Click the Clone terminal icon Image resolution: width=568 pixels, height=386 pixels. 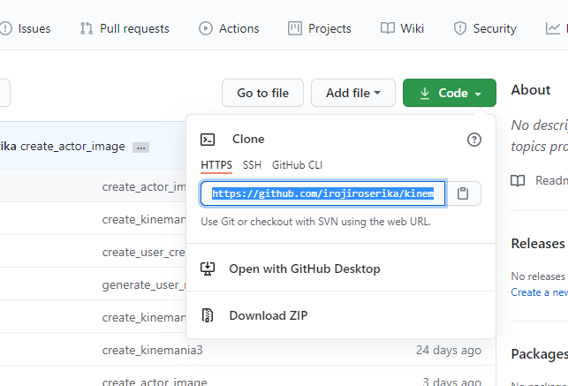click(x=208, y=140)
